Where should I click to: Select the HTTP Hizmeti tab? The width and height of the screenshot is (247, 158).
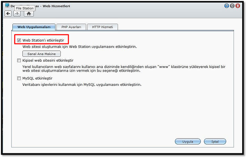[x=102, y=27]
